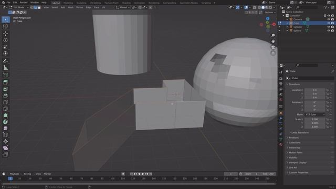
Task: Expand Cylinder row in outliner
Action: 287,27
